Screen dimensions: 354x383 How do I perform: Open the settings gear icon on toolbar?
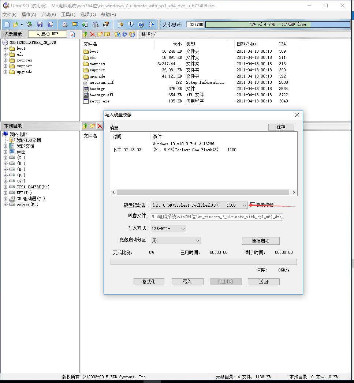[124, 34]
